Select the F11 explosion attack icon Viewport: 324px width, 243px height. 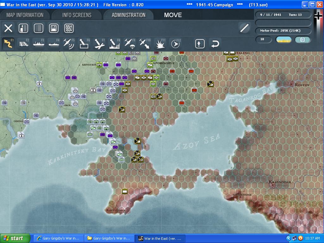point(160,44)
